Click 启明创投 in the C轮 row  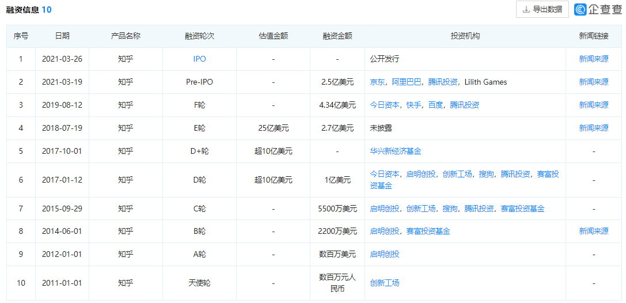[x=385, y=209]
